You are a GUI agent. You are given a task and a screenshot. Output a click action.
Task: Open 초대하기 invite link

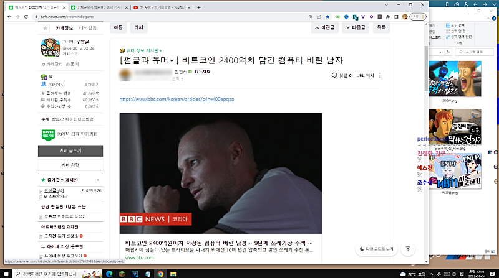point(92,85)
